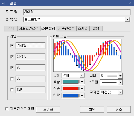The image size is (134, 116).
Task: Open the 종목명 dropdown list
Action: [127, 19]
